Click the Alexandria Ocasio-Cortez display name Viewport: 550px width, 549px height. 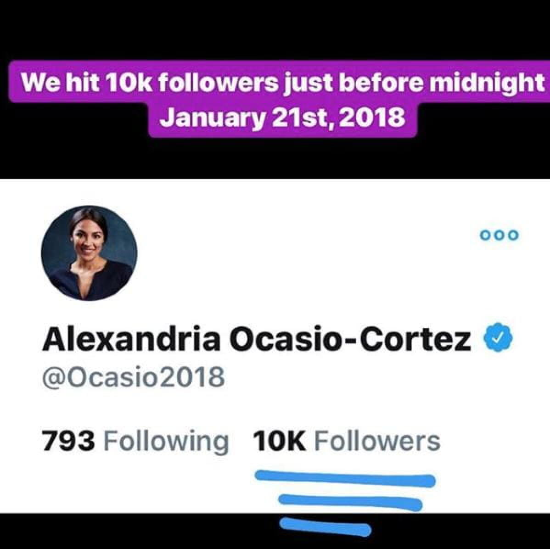tap(256, 340)
